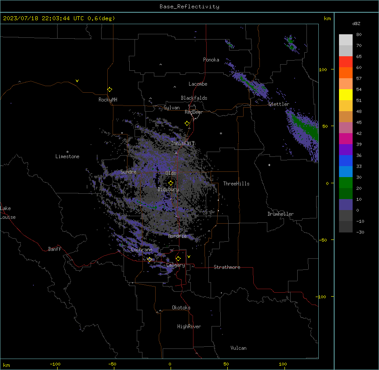Pick the light blue swatch below 33
This screenshot has height=370, width=379.
[346, 172]
